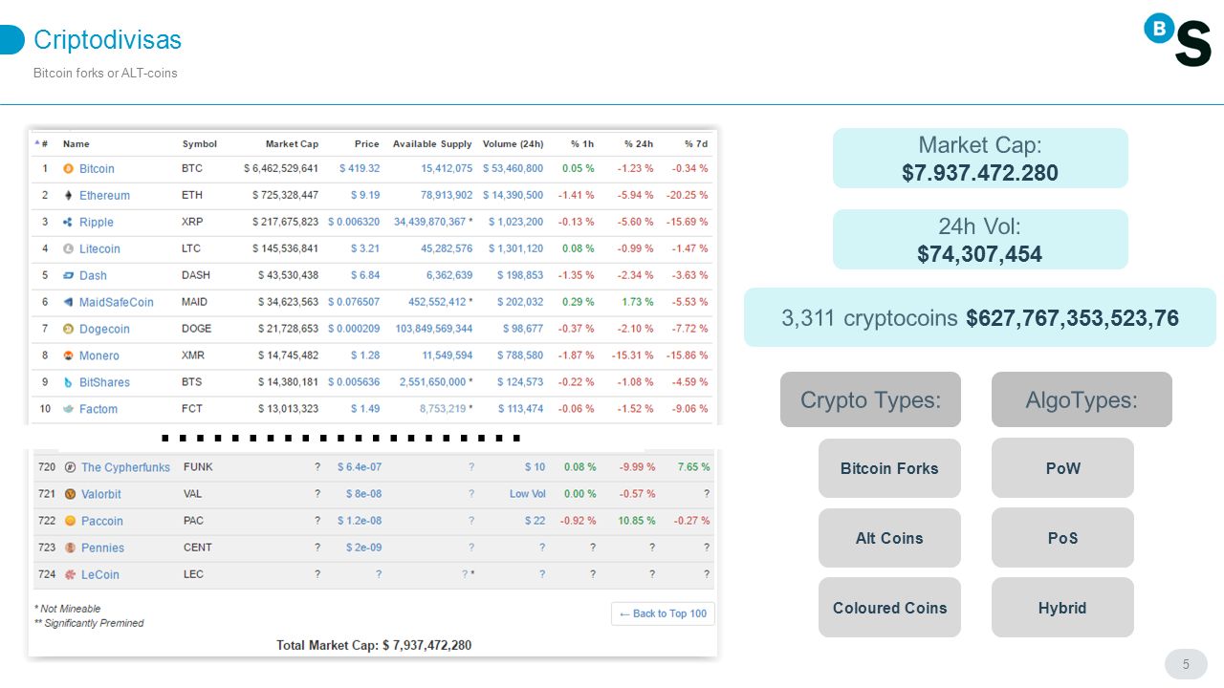Open the Valorbit name link

point(101,494)
